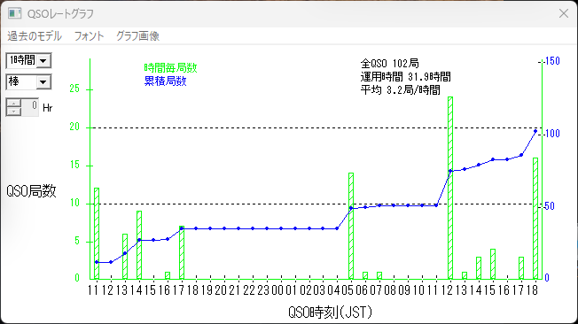Viewport: 578px width, 324px height.
Task: Click the QSO rate graph window icon
Action: [15, 13]
